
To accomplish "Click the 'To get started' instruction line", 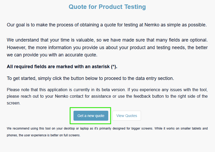I will pyautogui.click(x=90, y=78).
